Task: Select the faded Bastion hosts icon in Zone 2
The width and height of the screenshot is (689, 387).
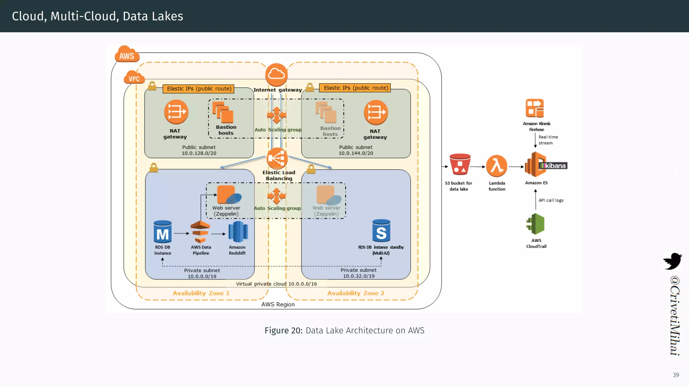Action: point(326,113)
